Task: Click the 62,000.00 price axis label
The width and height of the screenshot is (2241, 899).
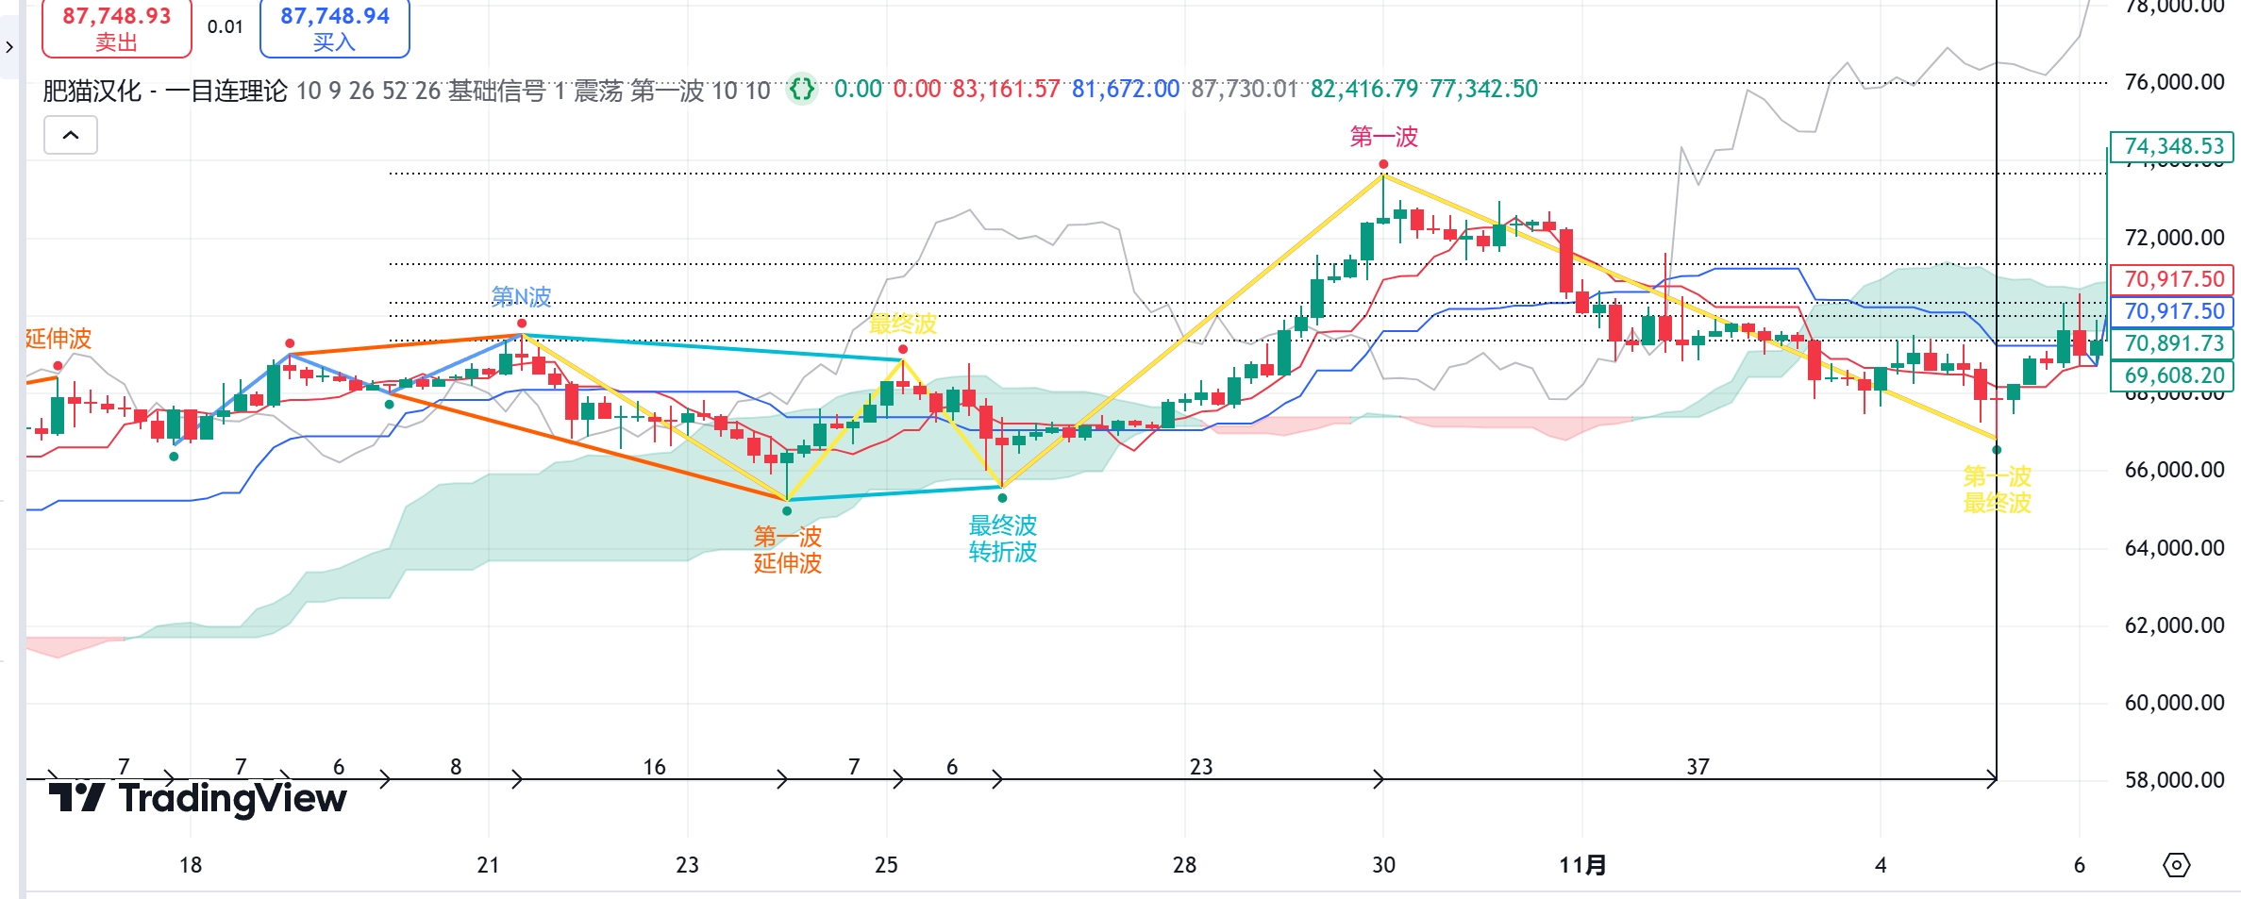Action: click(x=2174, y=625)
